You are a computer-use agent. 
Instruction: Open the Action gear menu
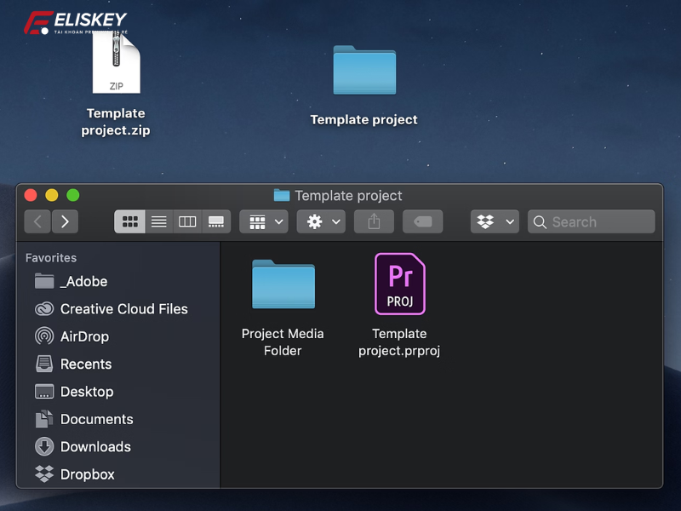click(x=321, y=221)
